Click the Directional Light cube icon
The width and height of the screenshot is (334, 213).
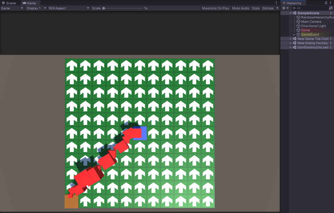point(298,26)
